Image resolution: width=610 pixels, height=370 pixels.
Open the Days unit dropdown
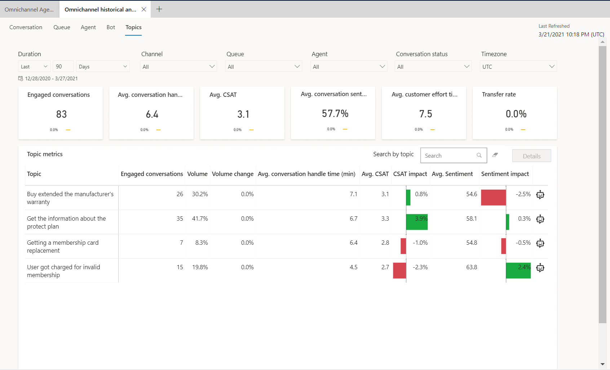(x=103, y=67)
